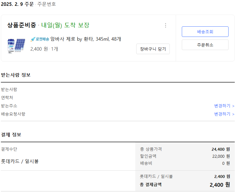Click the 총 상품가격 24,400 원 row
Image resolution: width=235 pixels, height=192 pixels.
coord(185,149)
